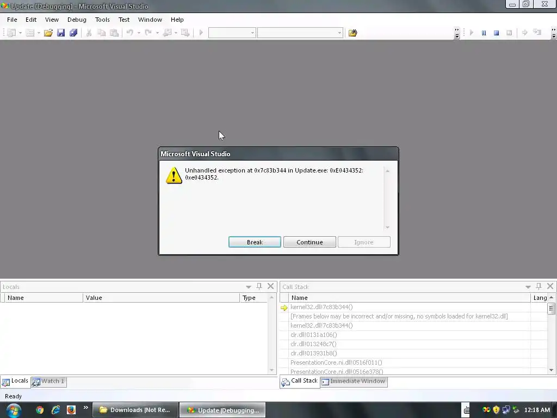The width and height of the screenshot is (557, 418).
Task: Click the Locals Name column header
Action: click(x=44, y=298)
